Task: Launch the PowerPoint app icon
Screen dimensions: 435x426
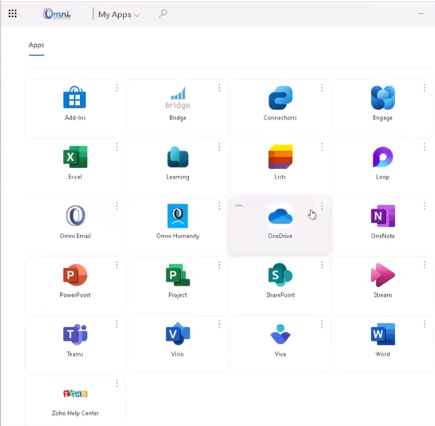Action: (75, 275)
